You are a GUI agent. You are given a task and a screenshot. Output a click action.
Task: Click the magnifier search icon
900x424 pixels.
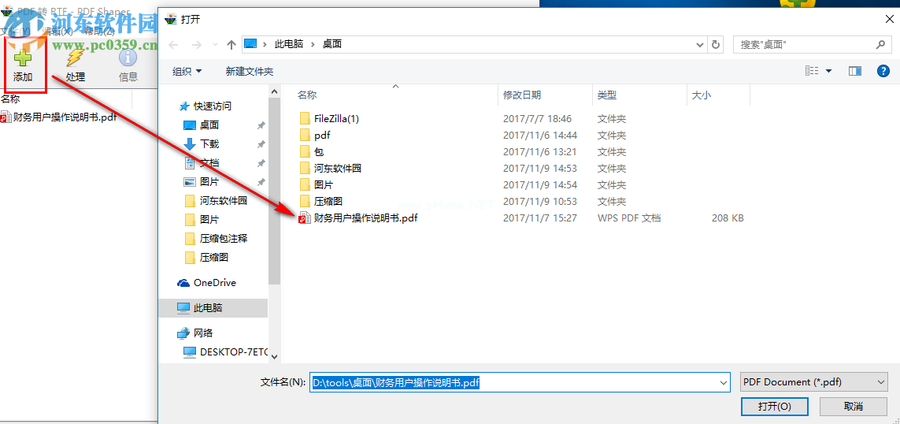coord(880,44)
